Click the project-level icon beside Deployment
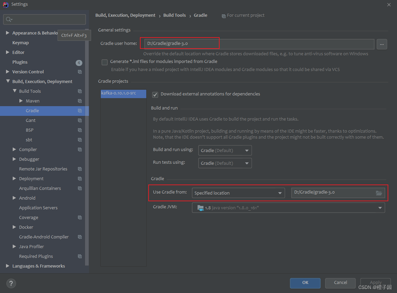The width and height of the screenshot is (397, 293). coord(80,179)
